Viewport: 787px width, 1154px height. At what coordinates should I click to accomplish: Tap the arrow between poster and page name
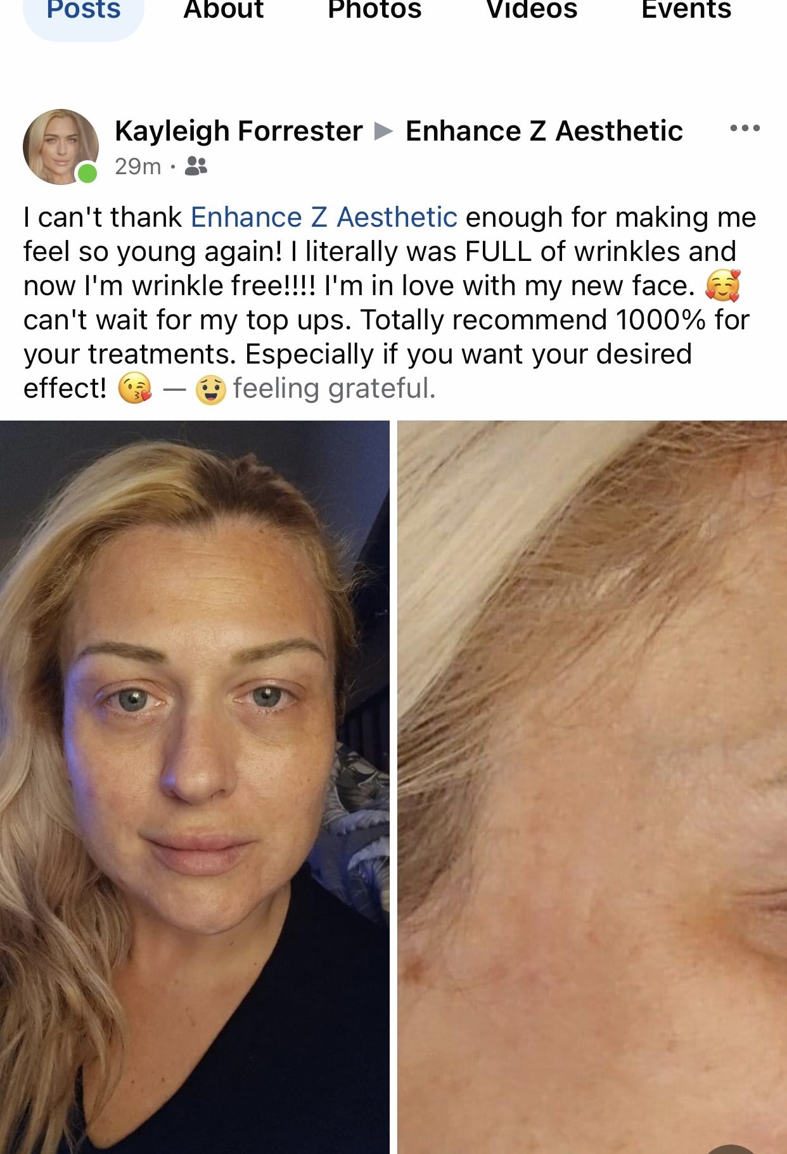point(383,131)
